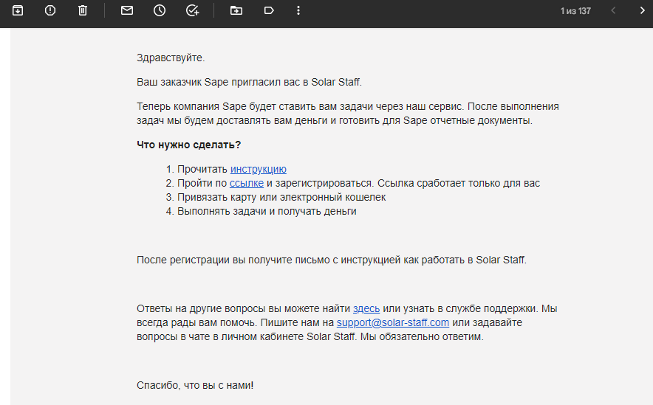Report this message as spam
This screenshot has height=405, width=653.
(x=50, y=10)
